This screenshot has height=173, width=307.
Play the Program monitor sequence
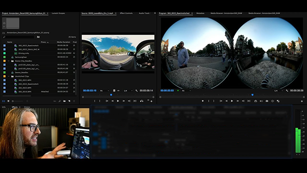pyautogui.click(x=232, y=101)
